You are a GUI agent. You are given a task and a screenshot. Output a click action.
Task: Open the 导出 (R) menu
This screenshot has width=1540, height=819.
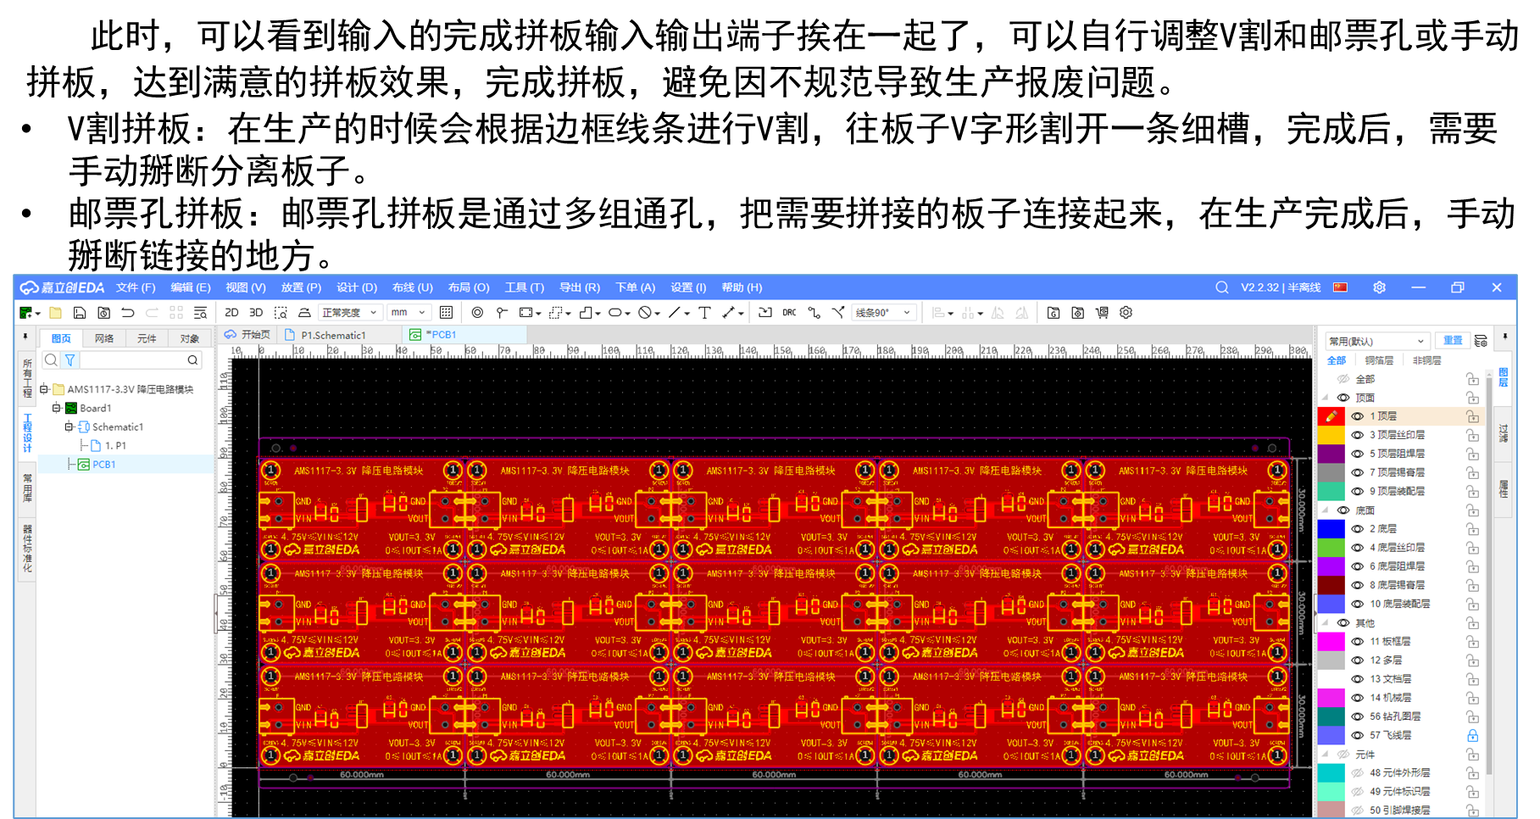[580, 287]
